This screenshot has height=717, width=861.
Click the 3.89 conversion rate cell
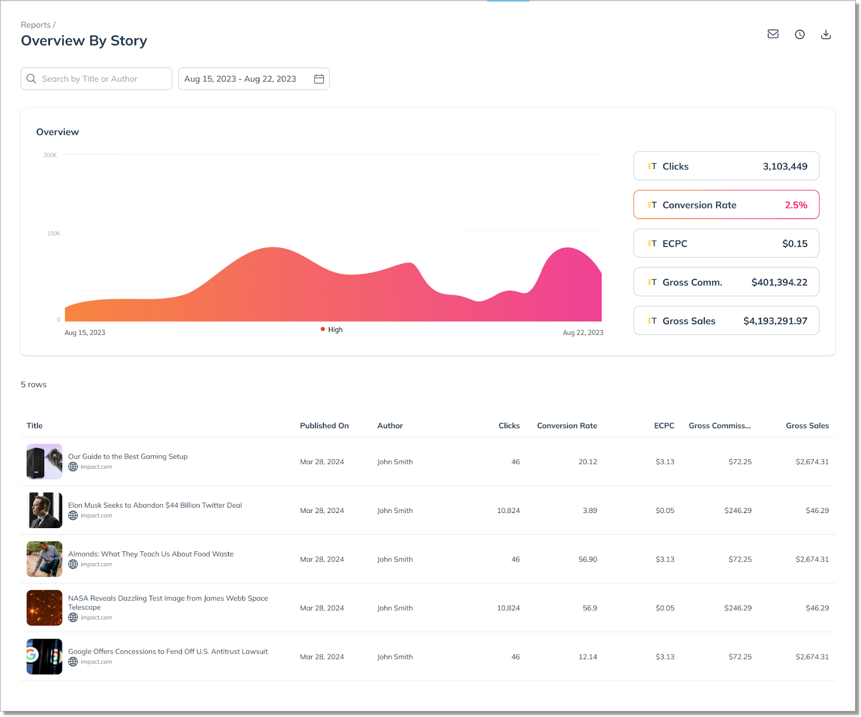(x=590, y=511)
